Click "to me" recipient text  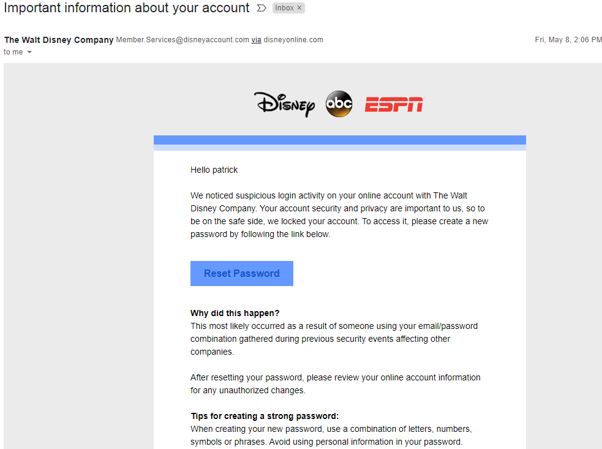pos(13,52)
